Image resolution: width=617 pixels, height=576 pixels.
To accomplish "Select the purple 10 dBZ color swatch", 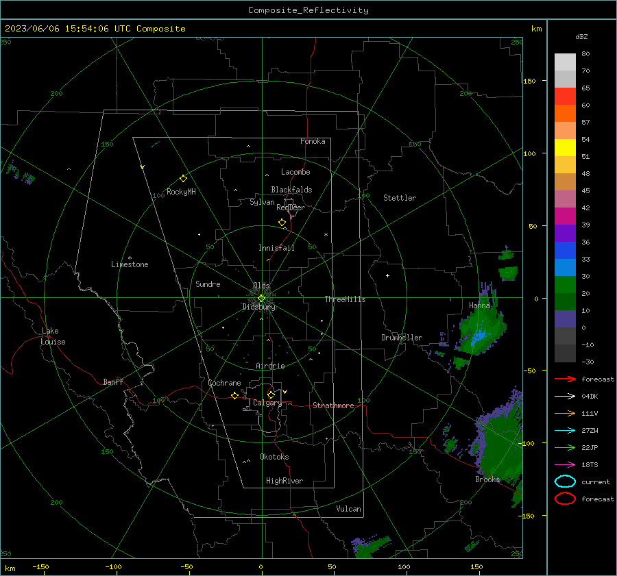I will coord(565,319).
